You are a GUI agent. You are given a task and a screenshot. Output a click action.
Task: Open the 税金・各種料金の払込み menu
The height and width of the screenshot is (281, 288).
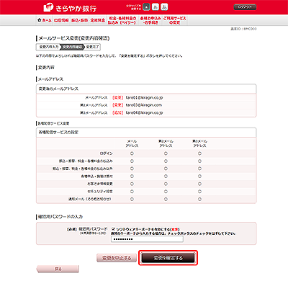point(122,20)
